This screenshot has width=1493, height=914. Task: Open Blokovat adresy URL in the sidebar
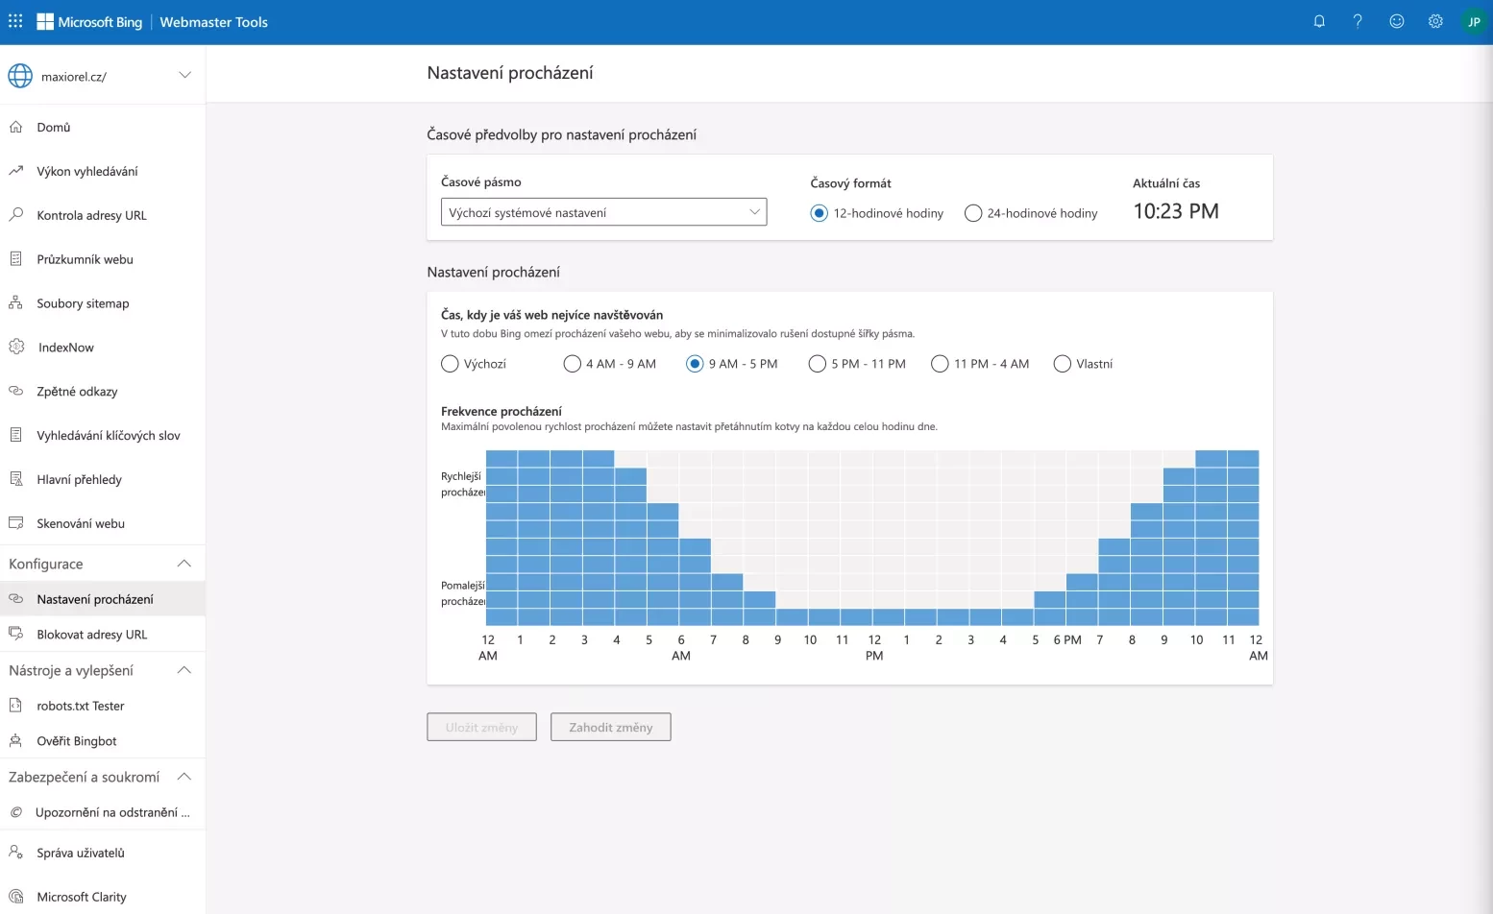point(103,634)
